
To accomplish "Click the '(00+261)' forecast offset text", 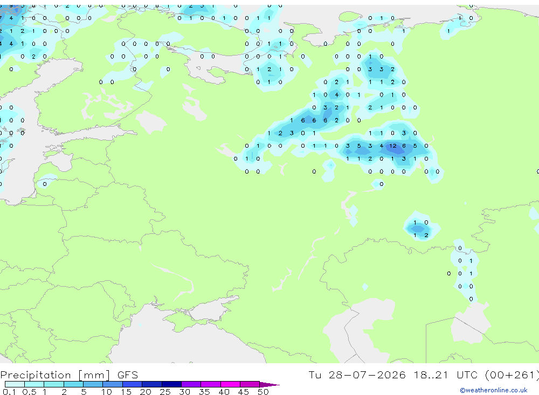I will (512, 375).
